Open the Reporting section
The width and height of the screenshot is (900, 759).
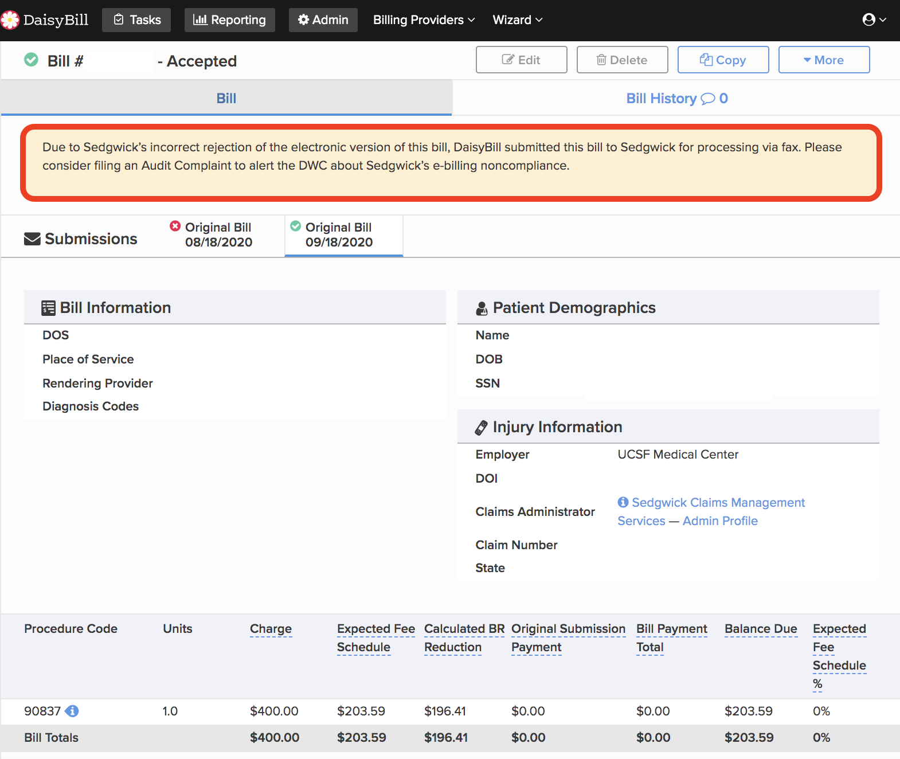coord(229,20)
